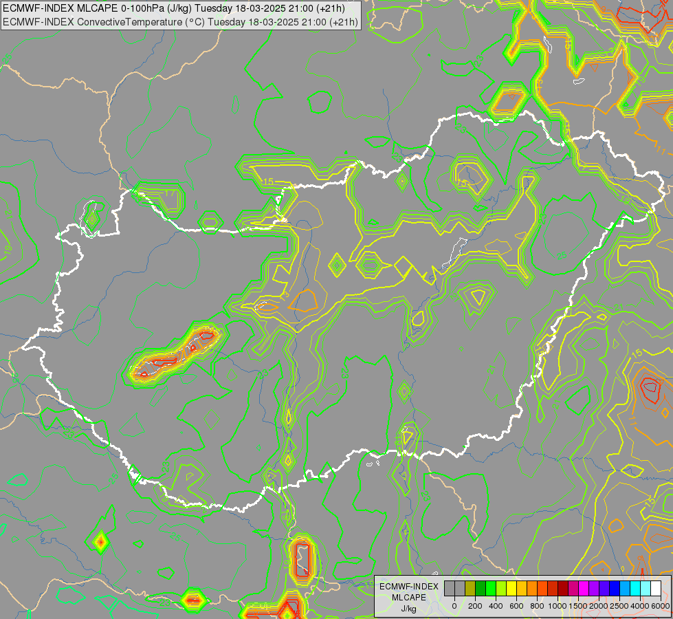This screenshot has height=619, width=673.
Task: Pick the bright magenta legend swatch
Action: click(584, 589)
